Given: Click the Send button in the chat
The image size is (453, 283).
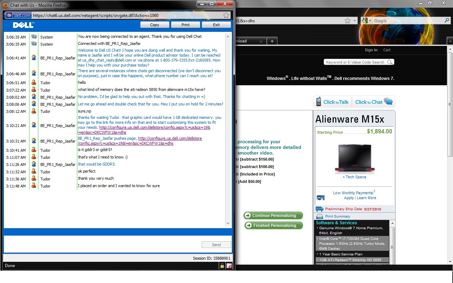Looking at the screenshot, I should tap(216, 245).
